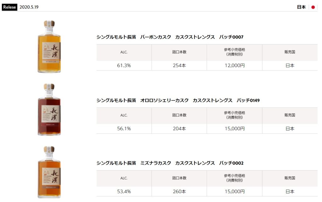Click the red Japan flag icon
Viewport: 322px width, 202px height.
313,7
